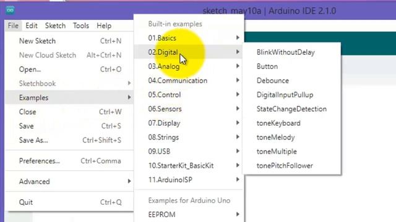Expand the 09.USB examples
This screenshot has height=222, width=396.
(x=189, y=151)
